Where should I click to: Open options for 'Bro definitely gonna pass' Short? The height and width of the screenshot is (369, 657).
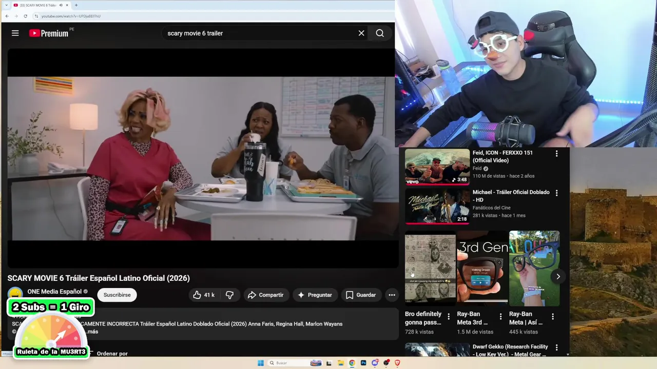[449, 317]
